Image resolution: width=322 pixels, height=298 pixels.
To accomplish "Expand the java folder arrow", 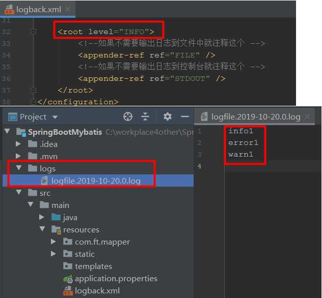I will (42, 217).
